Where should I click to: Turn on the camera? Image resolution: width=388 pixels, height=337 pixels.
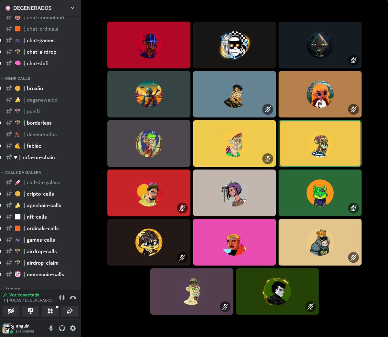pos(11,311)
